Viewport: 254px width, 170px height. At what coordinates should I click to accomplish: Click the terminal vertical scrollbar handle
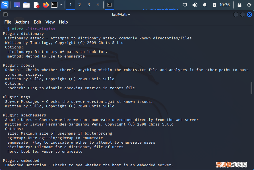click(251, 88)
